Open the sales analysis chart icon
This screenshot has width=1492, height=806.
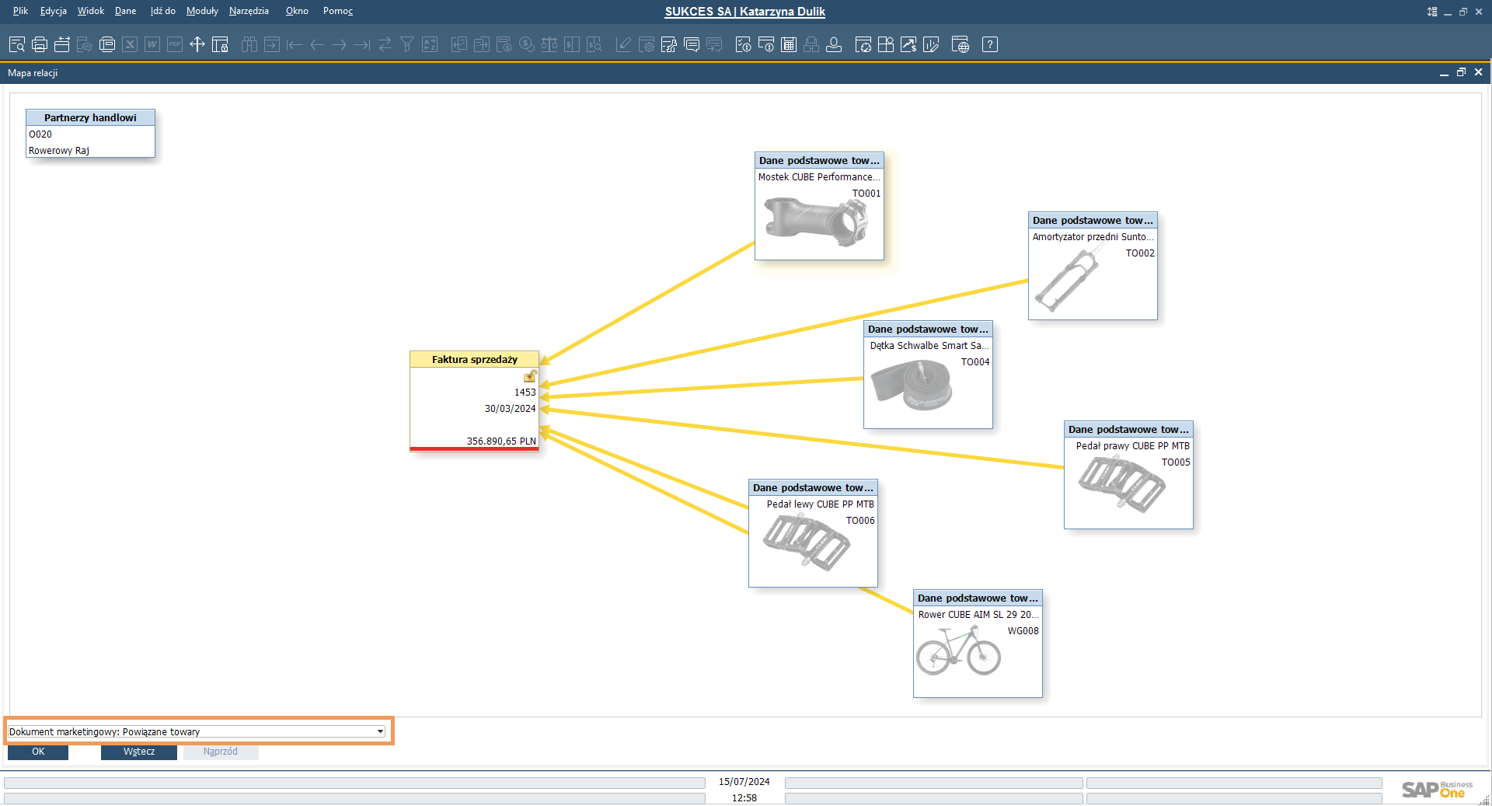tap(908, 45)
